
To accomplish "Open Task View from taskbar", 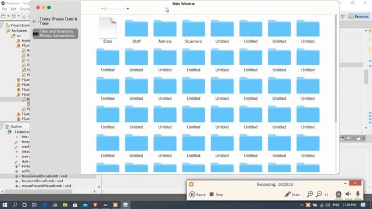I will point(34,205).
